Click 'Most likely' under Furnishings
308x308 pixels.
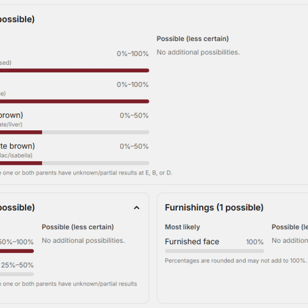(x=182, y=227)
